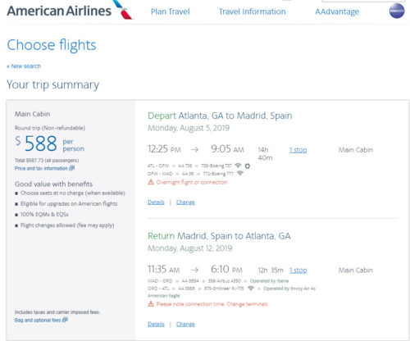The width and height of the screenshot is (410, 341).
Task: Change the departing Atlanta to Madrid flight
Action: (x=185, y=202)
